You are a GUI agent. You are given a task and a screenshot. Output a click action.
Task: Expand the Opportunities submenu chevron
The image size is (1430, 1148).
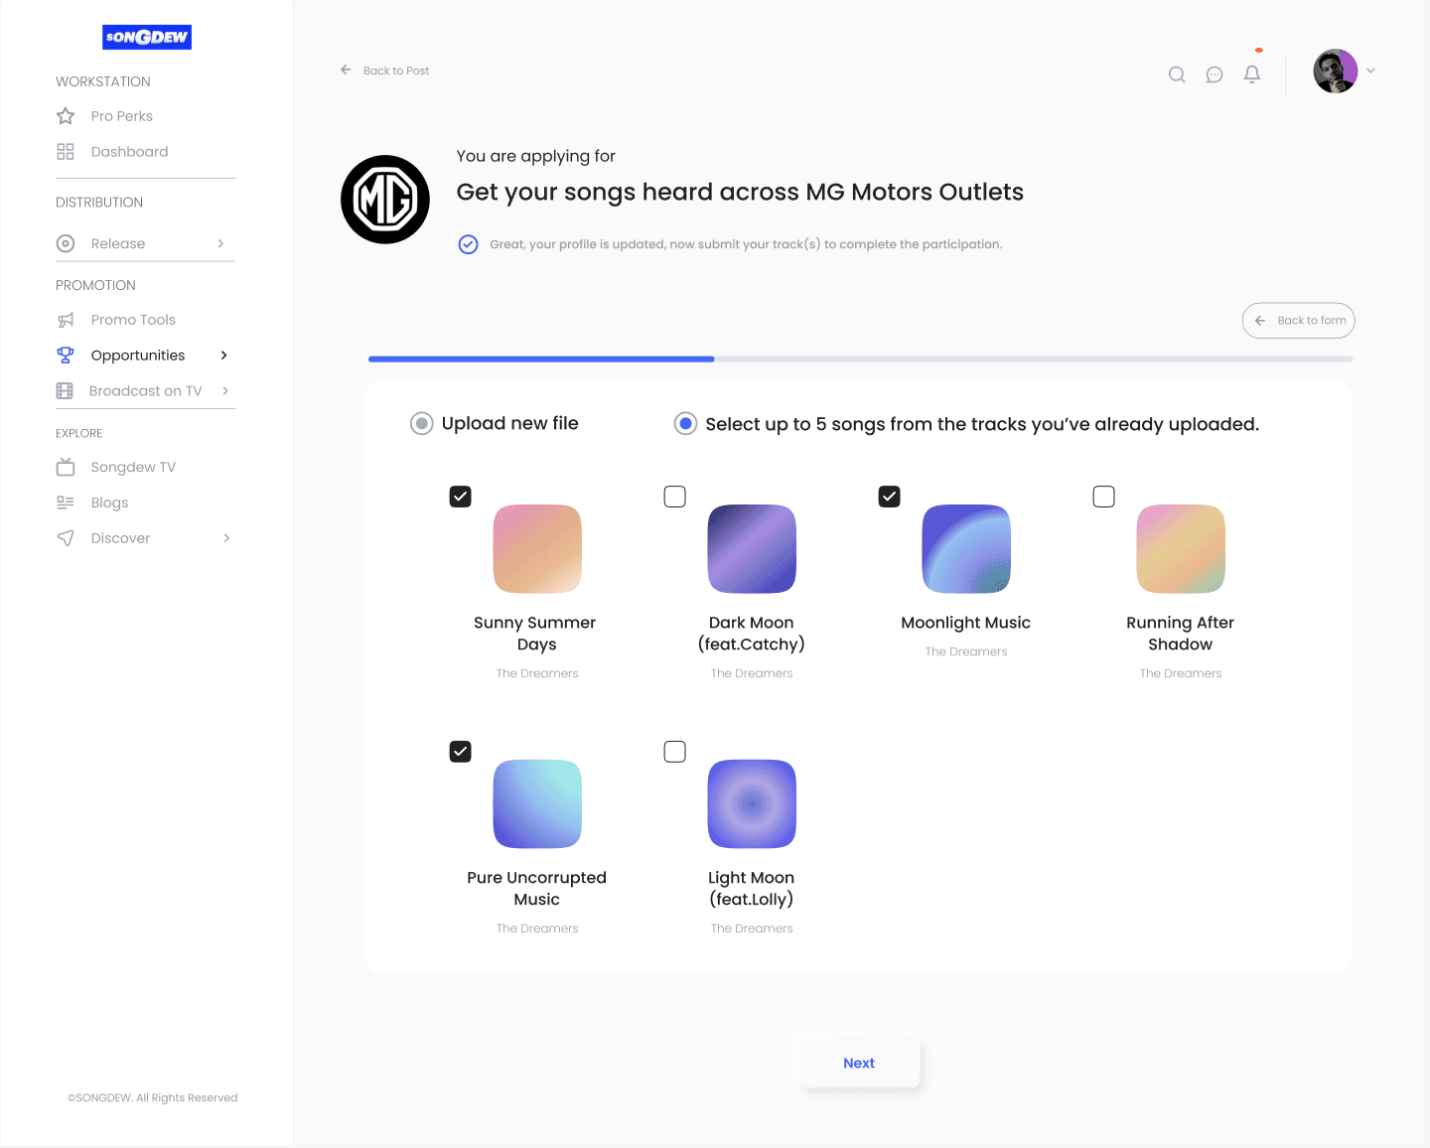pos(224,356)
